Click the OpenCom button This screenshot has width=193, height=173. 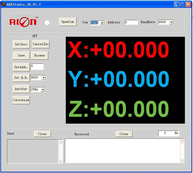(68, 22)
